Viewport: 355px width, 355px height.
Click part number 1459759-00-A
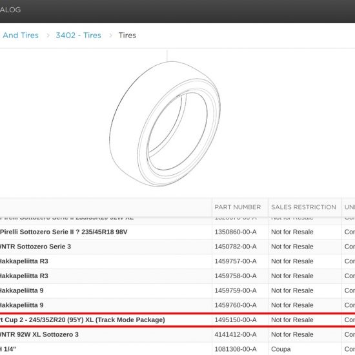pyautogui.click(x=236, y=290)
